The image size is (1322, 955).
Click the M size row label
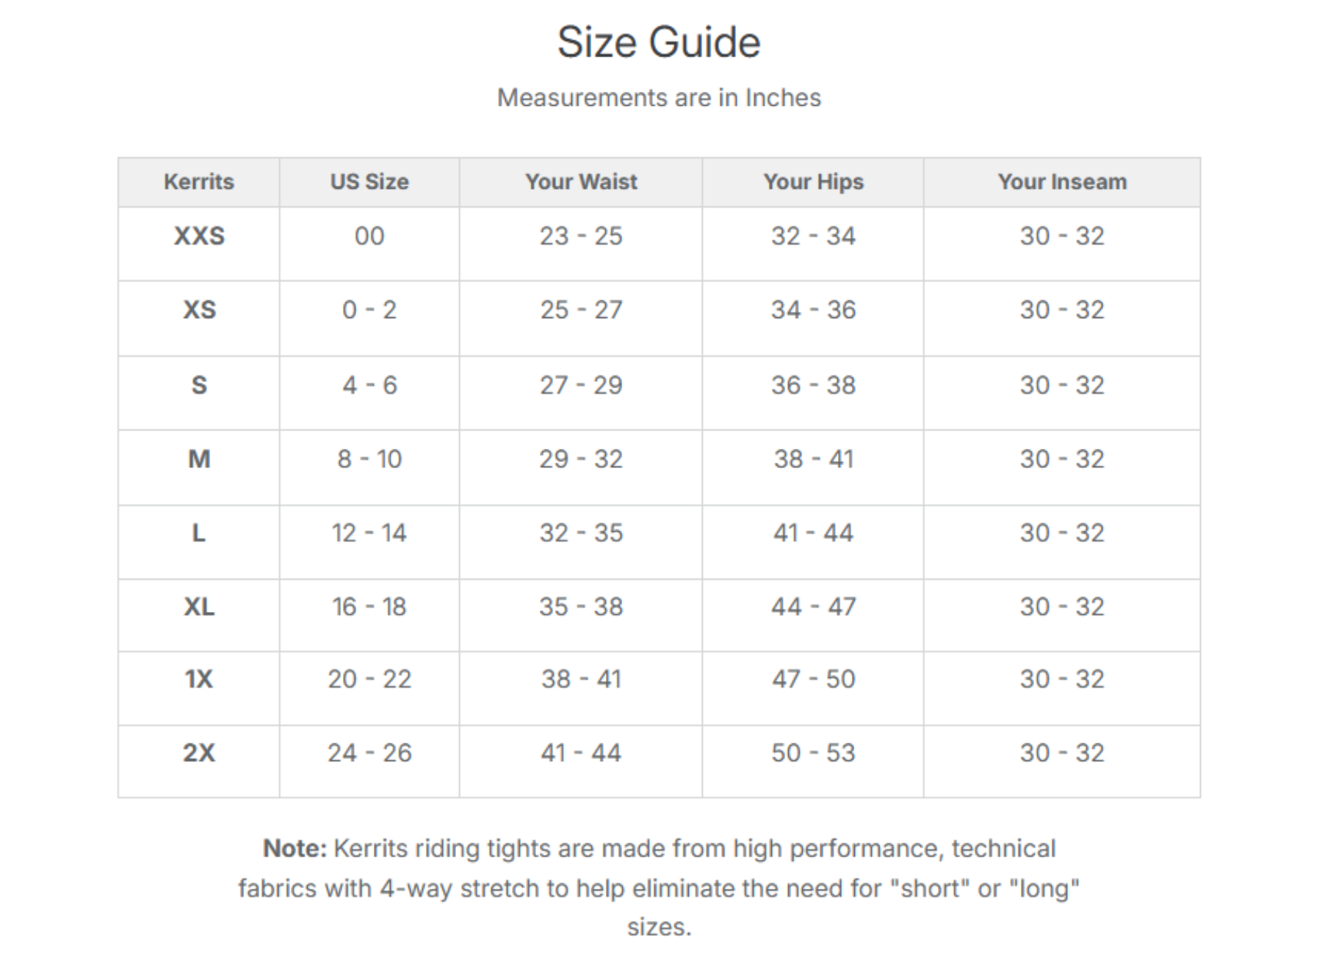pyautogui.click(x=199, y=459)
